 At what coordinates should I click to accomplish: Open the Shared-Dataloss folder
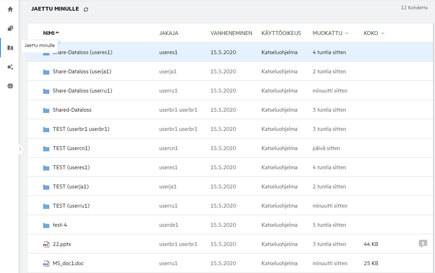72,110
